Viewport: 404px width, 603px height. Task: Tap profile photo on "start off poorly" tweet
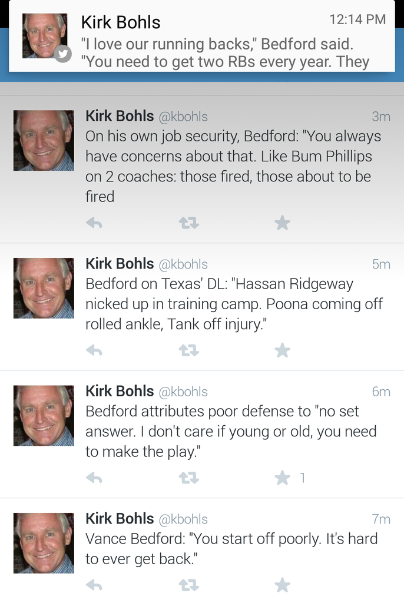pos(44,543)
